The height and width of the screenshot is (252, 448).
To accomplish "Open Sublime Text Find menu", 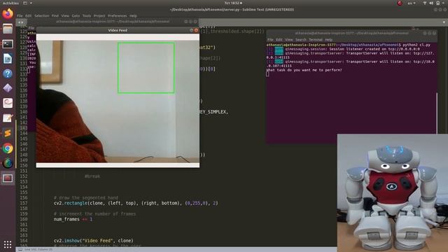I will (55, 15).
